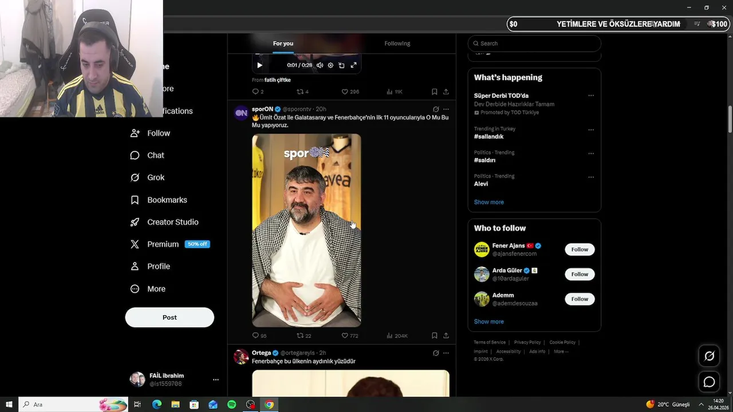
Task: Open options for the #saldırı trend
Action: pyautogui.click(x=591, y=153)
